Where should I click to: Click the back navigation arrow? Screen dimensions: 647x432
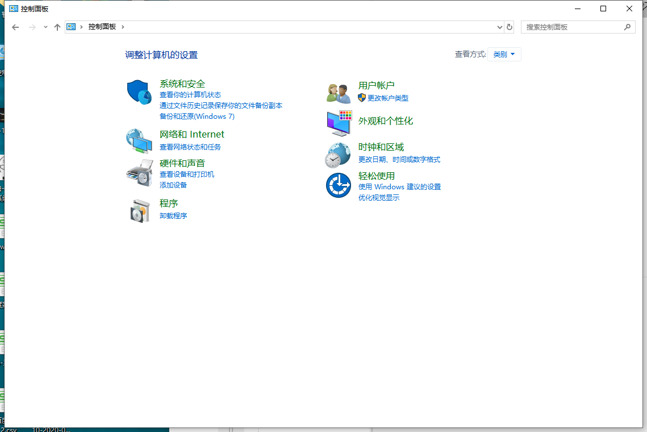[x=15, y=27]
